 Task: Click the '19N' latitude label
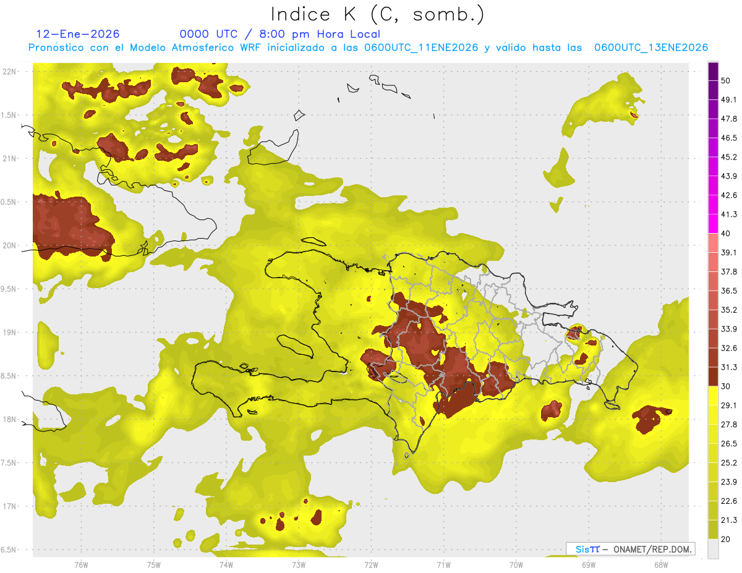pos(9,332)
